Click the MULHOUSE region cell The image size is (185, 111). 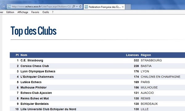pyautogui.click(x=149, y=87)
